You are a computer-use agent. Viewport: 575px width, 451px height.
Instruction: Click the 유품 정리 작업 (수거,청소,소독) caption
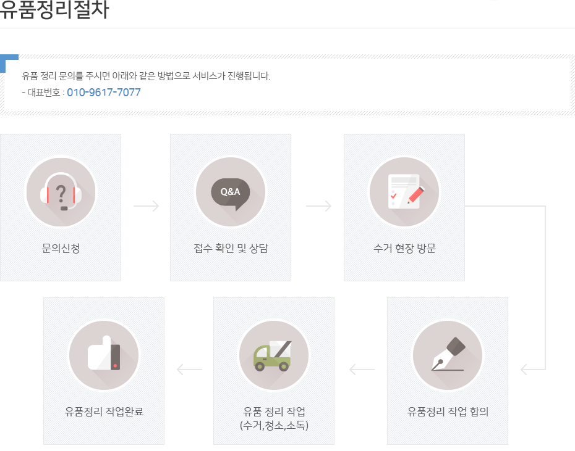point(274,418)
